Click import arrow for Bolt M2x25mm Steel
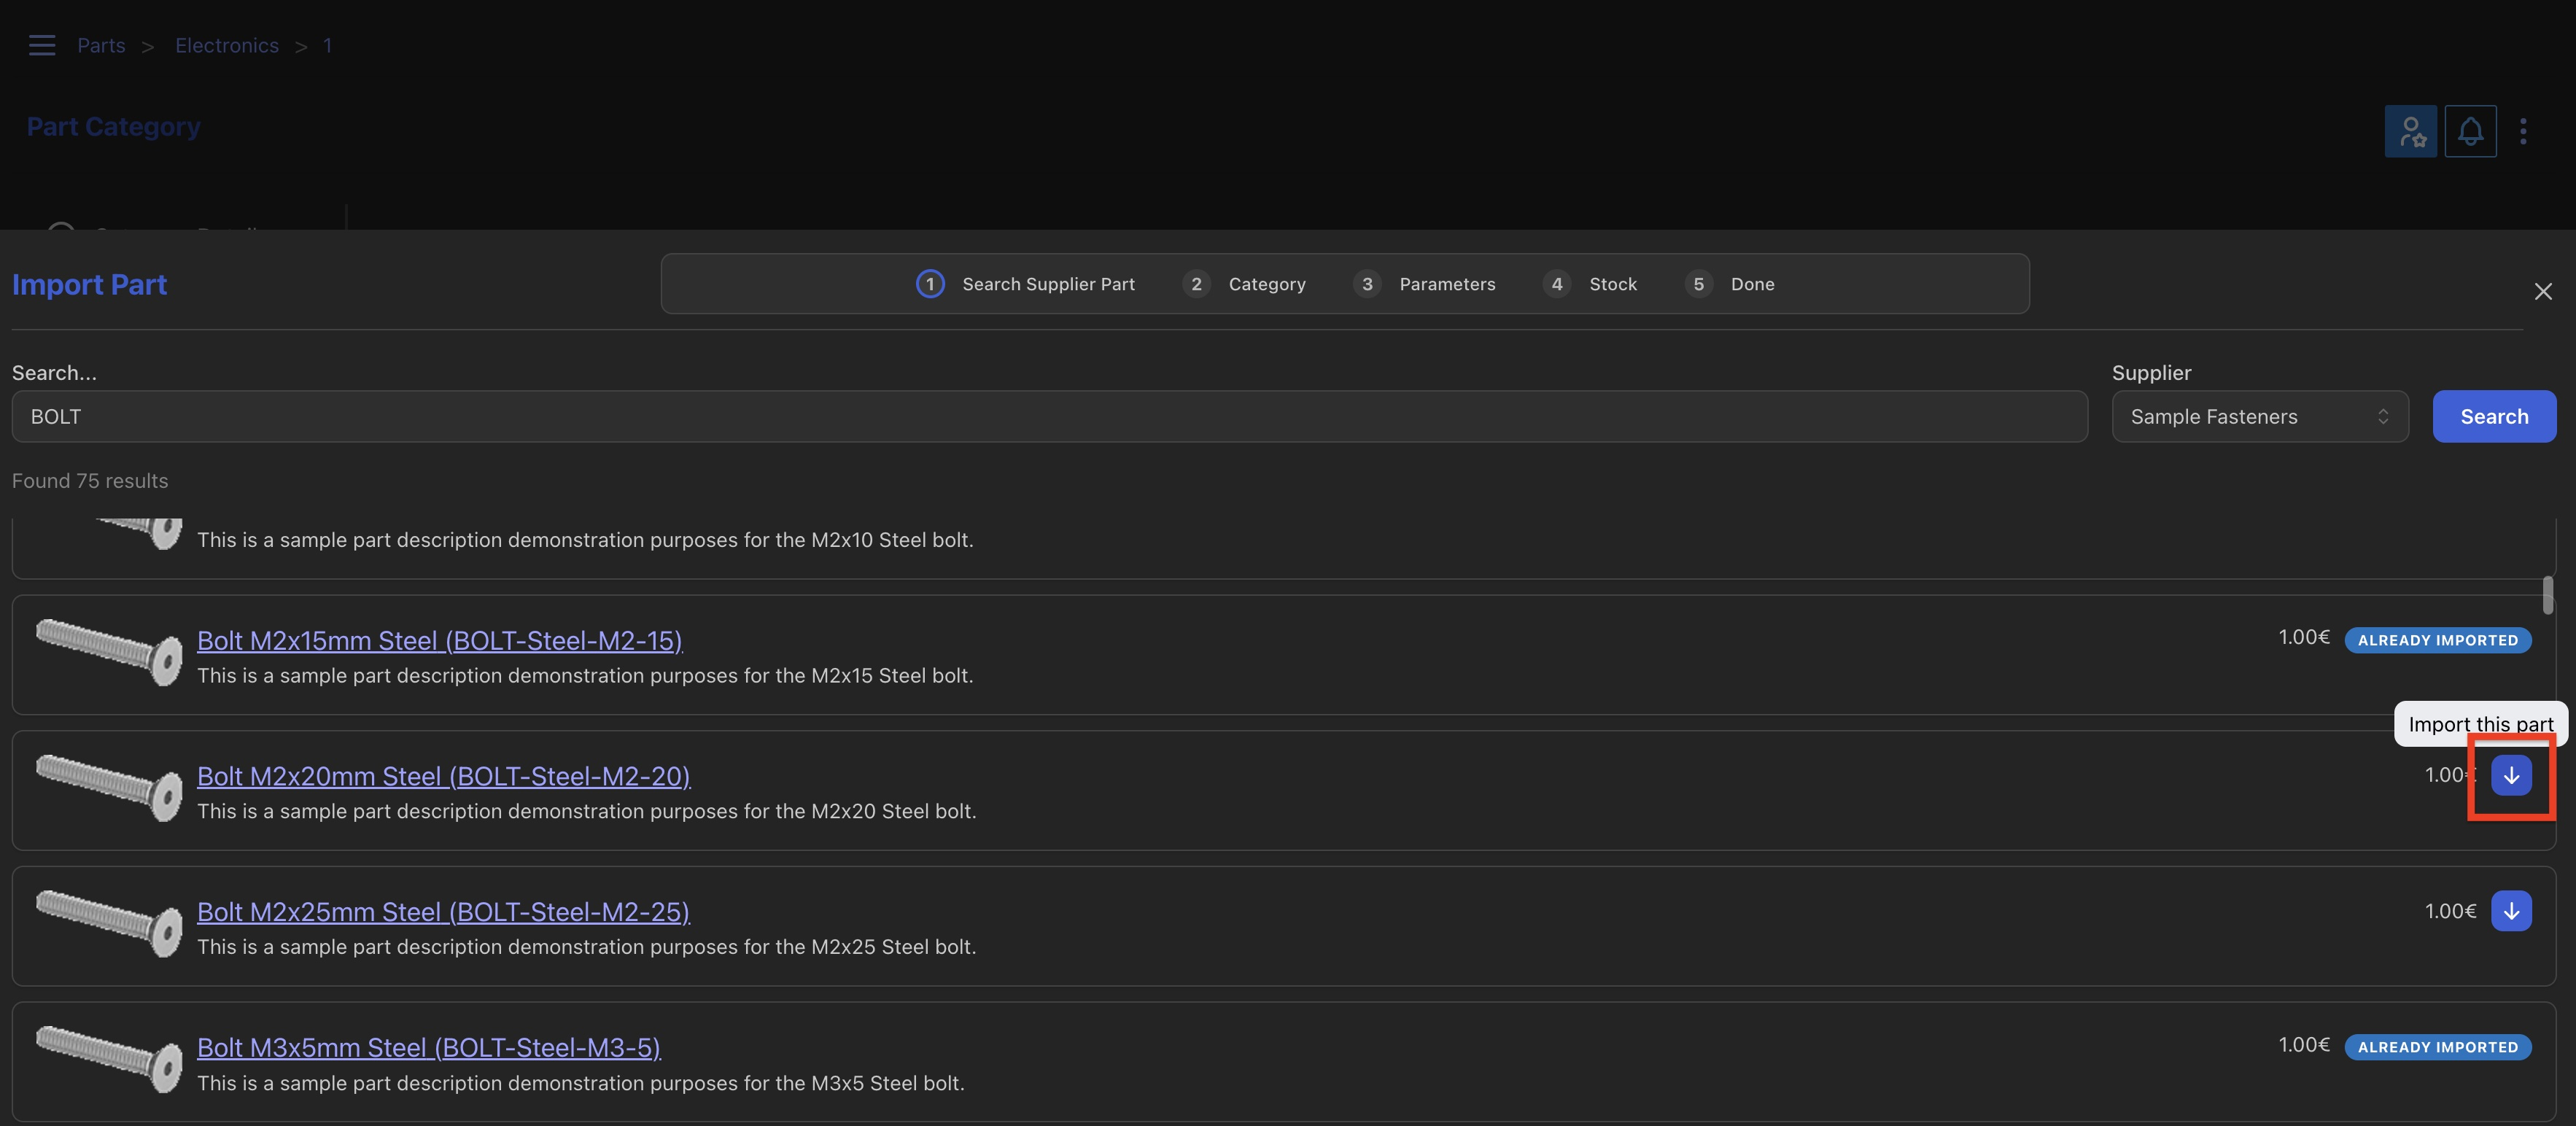 tap(2510, 911)
